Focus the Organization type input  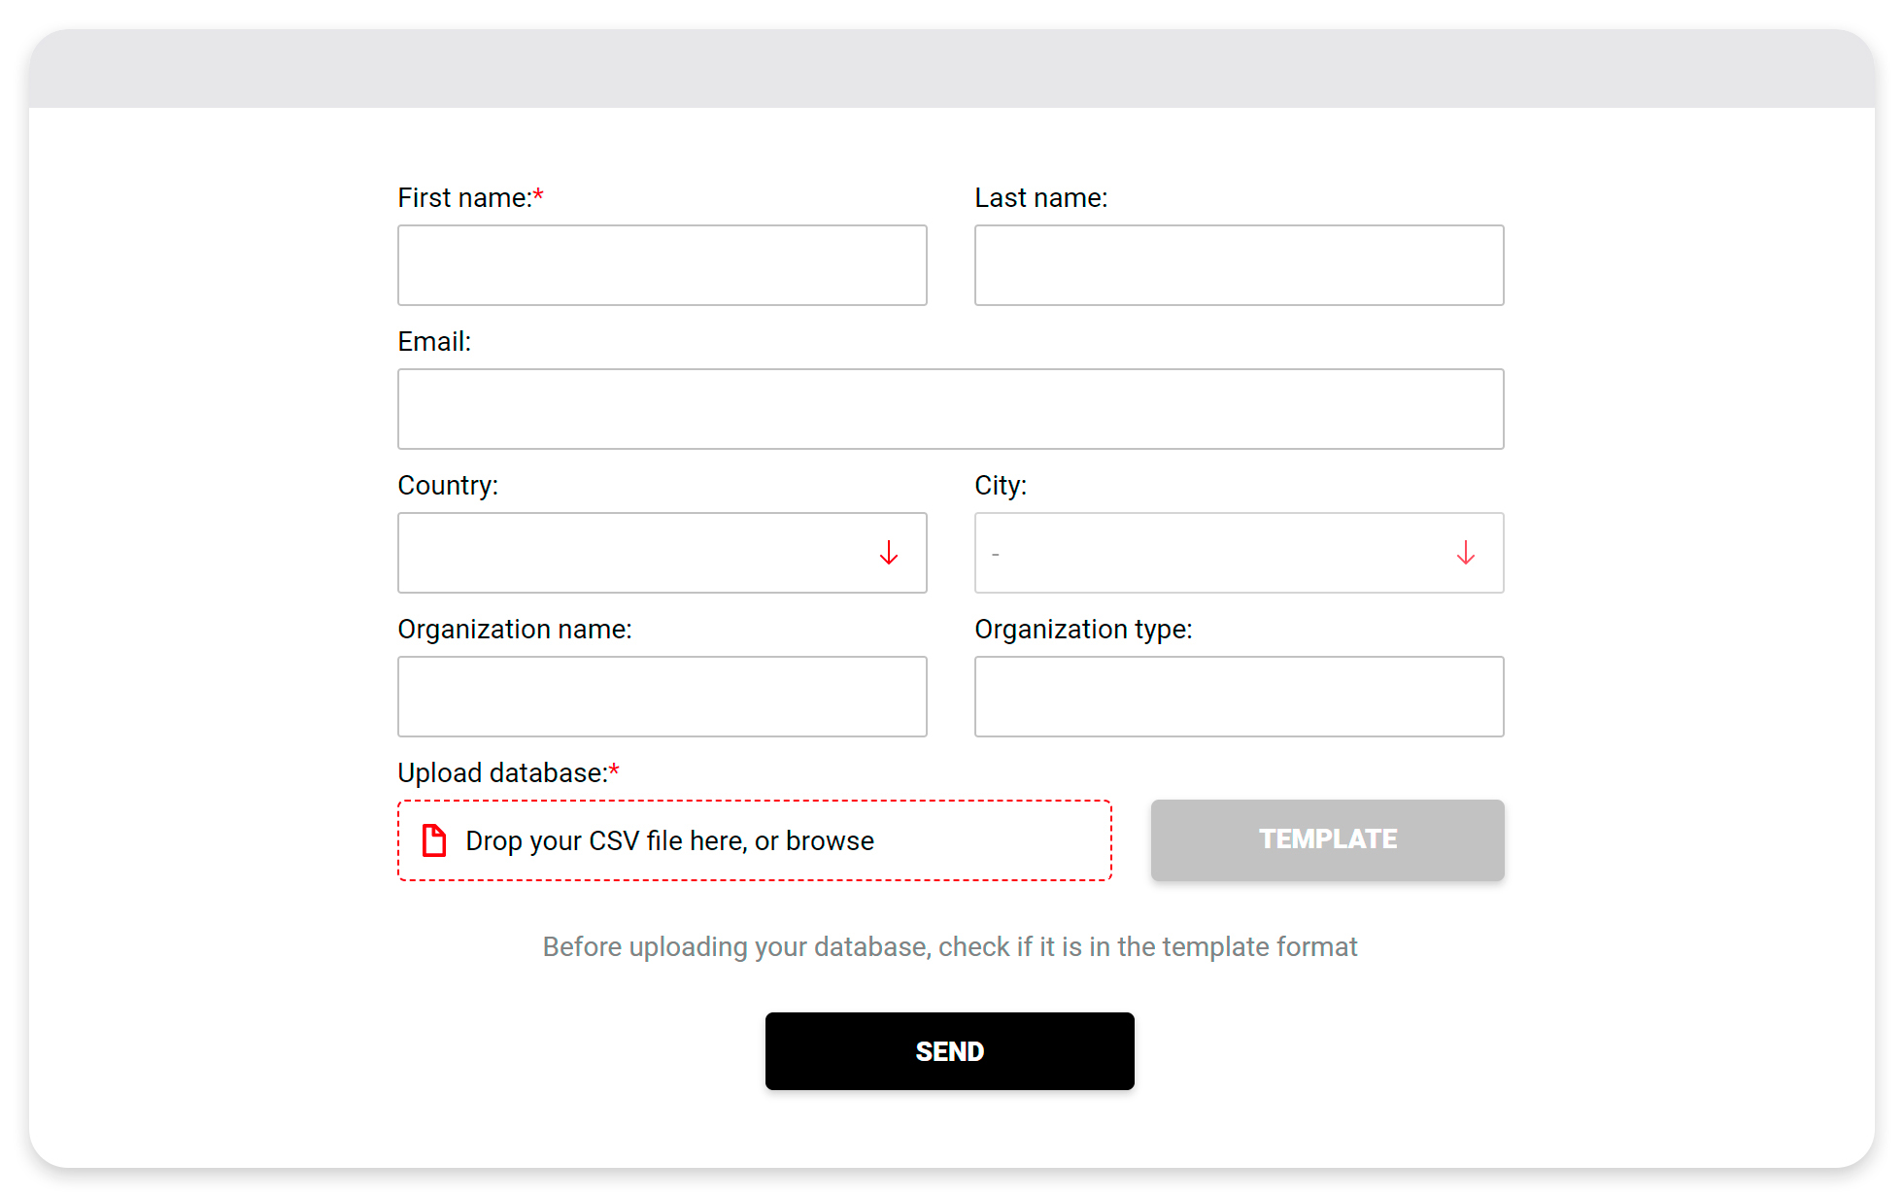tap(1239, 697)
